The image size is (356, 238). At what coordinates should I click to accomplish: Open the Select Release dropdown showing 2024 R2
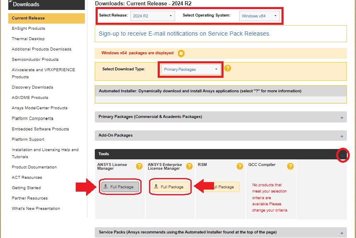pos(153,16)
